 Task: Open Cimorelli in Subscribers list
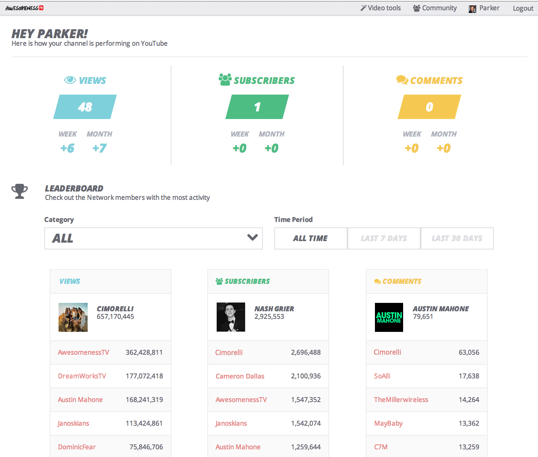(229, 352)
